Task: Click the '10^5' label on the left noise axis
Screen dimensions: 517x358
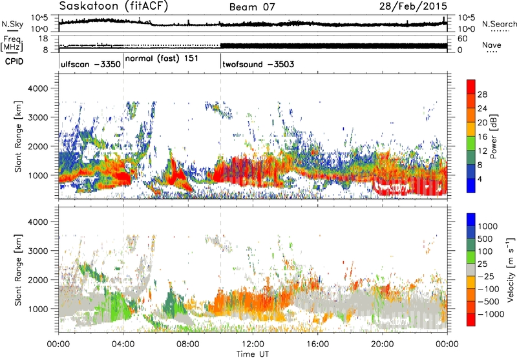Action: tap(39, 17)
